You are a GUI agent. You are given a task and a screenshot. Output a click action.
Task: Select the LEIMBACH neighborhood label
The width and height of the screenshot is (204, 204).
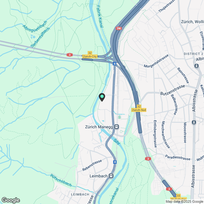80,194
